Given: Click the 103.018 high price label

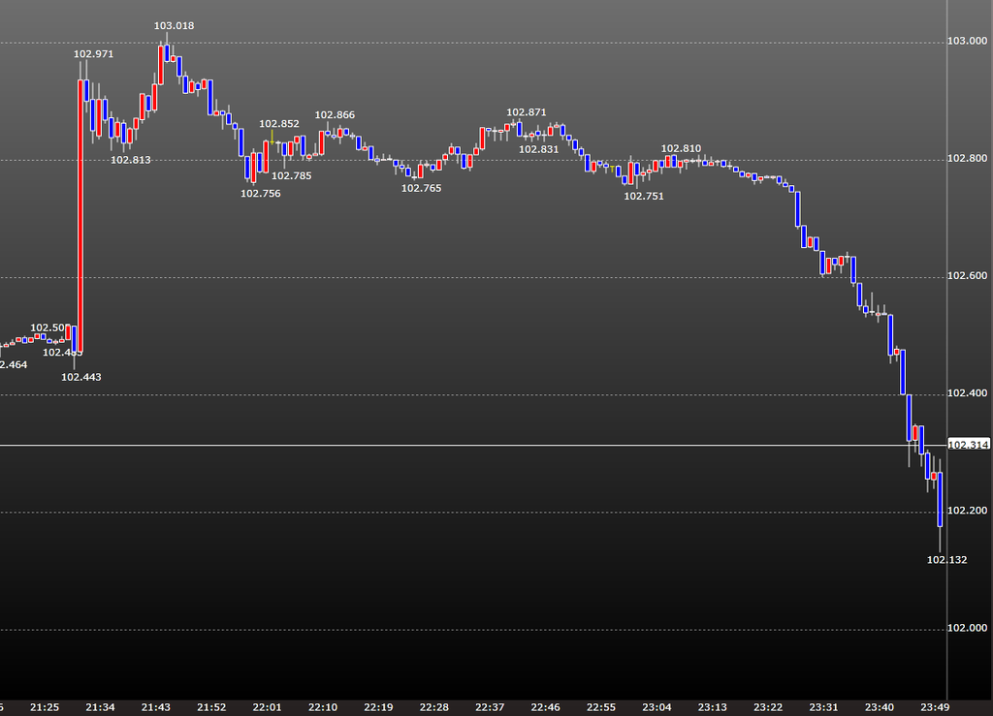Looking at the screenshot, I should (175, 26).
